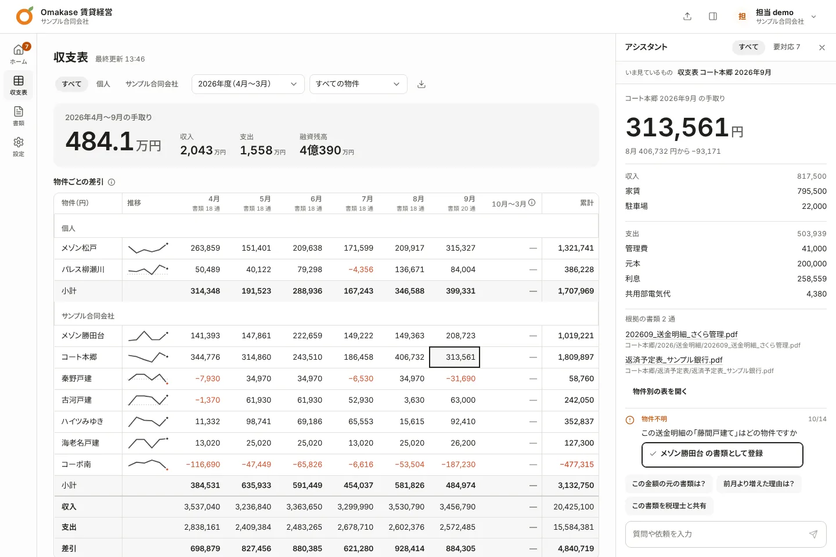
Task: Close the アシスタント panel
Action: coord(822,48)
